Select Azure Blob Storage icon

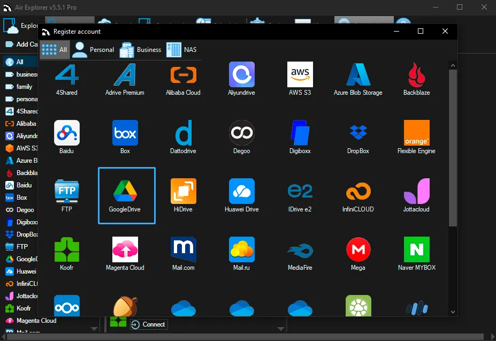tap(358, 75)
